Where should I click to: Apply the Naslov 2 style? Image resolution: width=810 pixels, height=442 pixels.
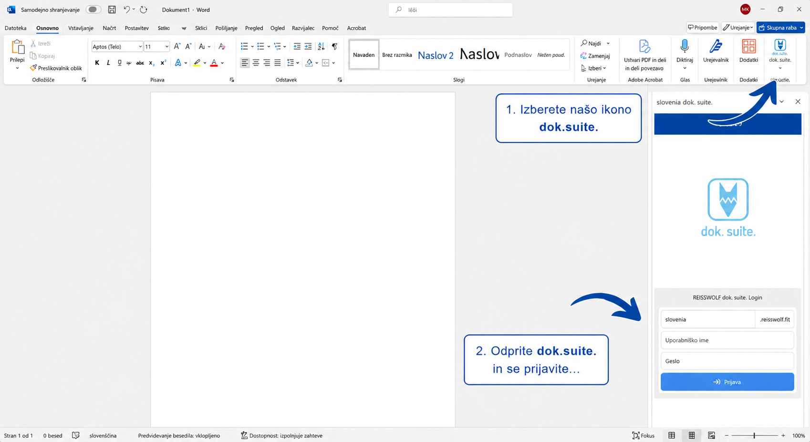pyautogui.click(x=436, y=55)
